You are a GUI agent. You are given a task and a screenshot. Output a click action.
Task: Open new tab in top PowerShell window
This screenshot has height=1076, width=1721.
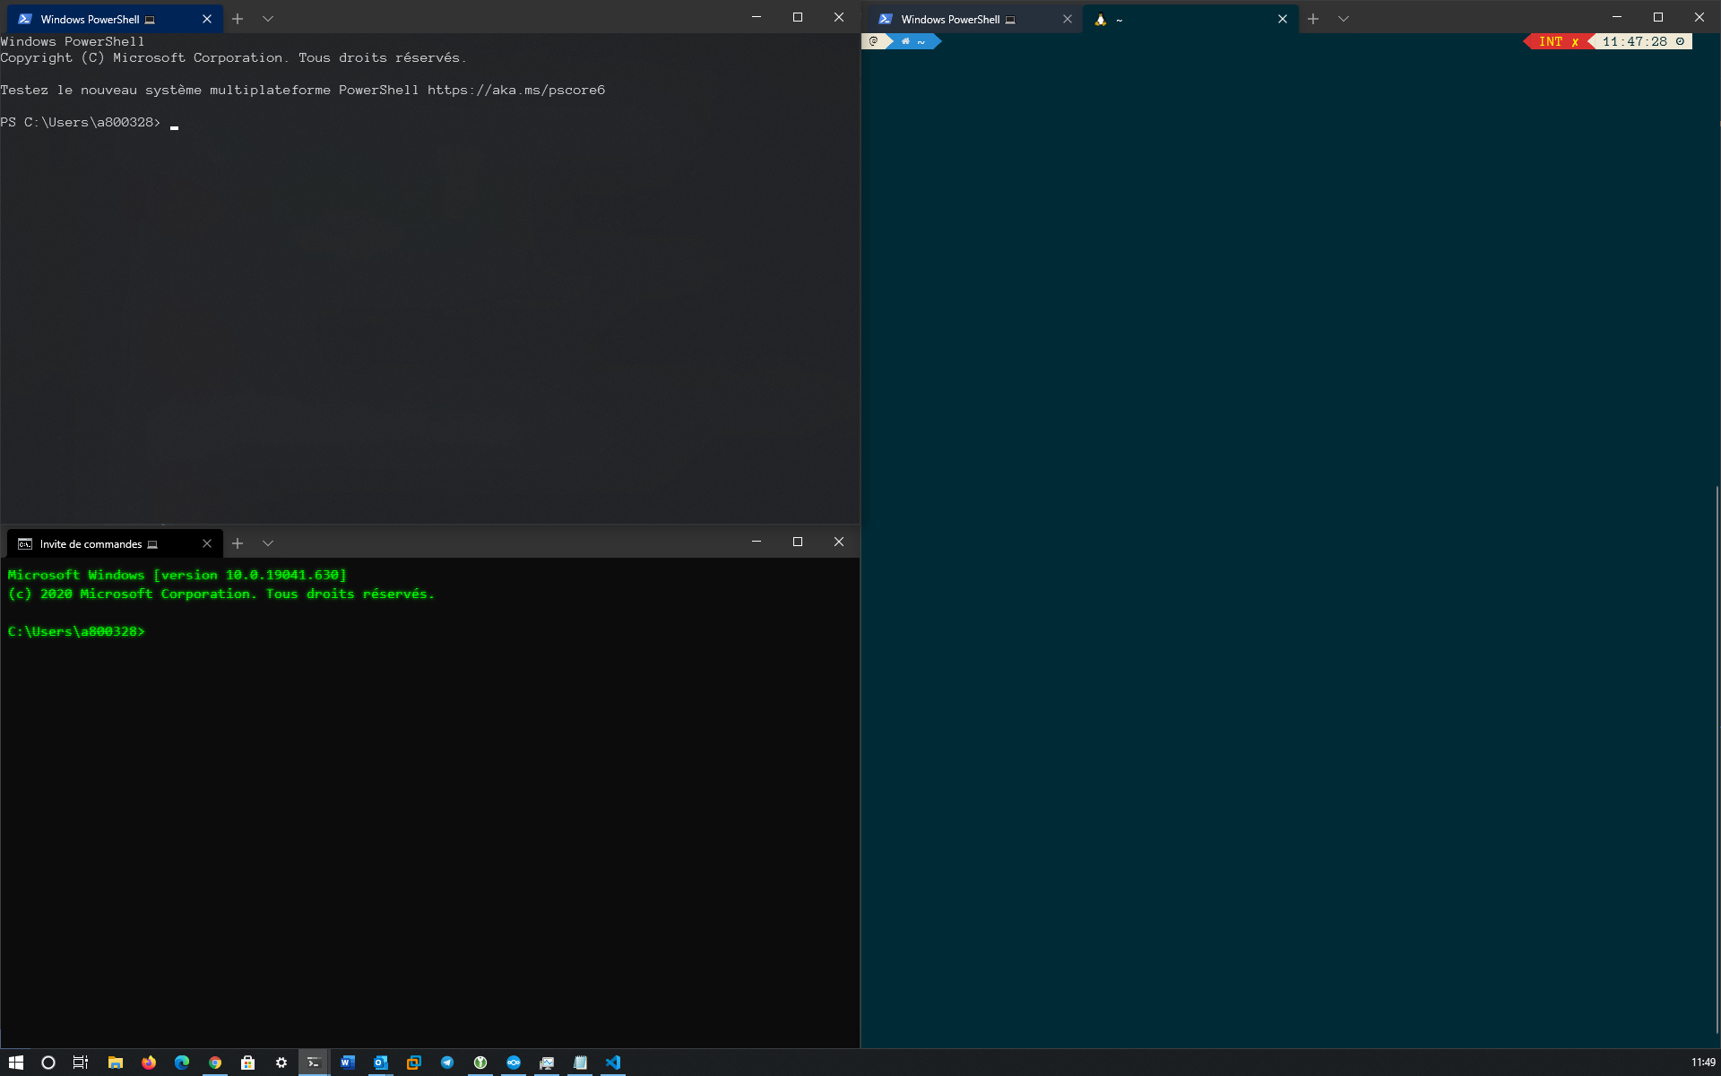pyautogui.click(x=237, y=17)
